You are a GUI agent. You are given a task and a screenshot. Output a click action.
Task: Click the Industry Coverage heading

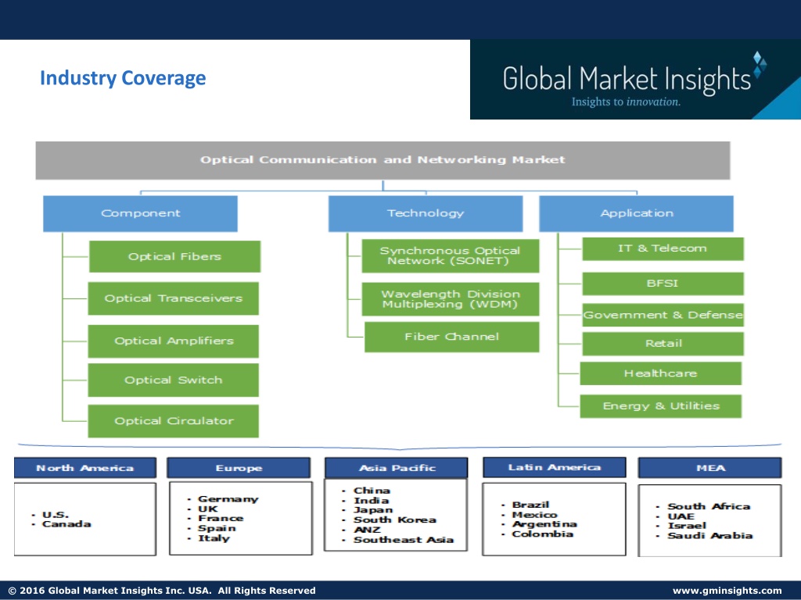[x=123, y=78]
